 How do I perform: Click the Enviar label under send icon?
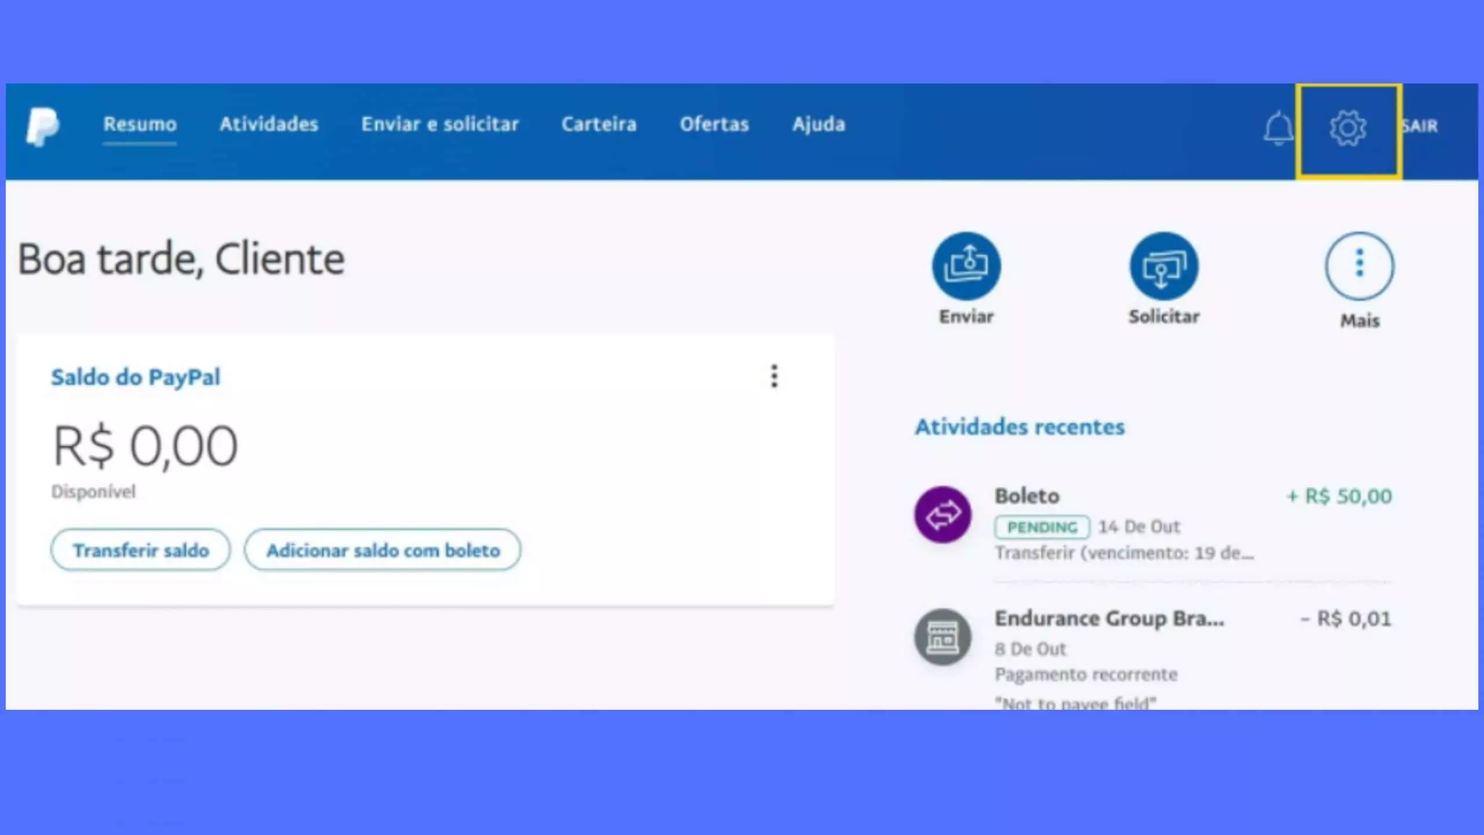tap(966, 317)
